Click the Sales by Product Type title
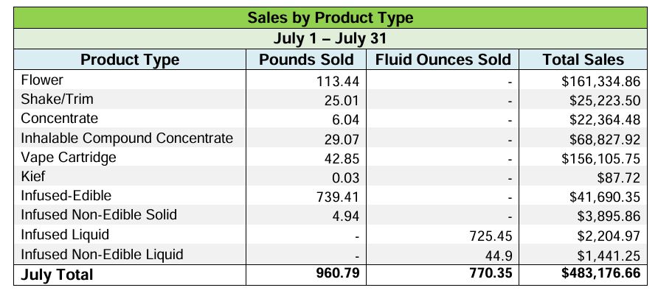The image size is (658, 296). (329, 18)
